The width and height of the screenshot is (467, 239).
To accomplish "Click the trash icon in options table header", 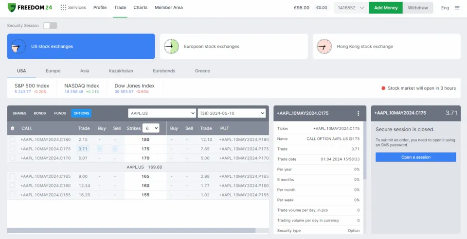I will click(13, 128).
